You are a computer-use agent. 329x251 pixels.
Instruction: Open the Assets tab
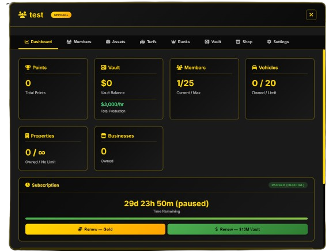pos(115,41)
